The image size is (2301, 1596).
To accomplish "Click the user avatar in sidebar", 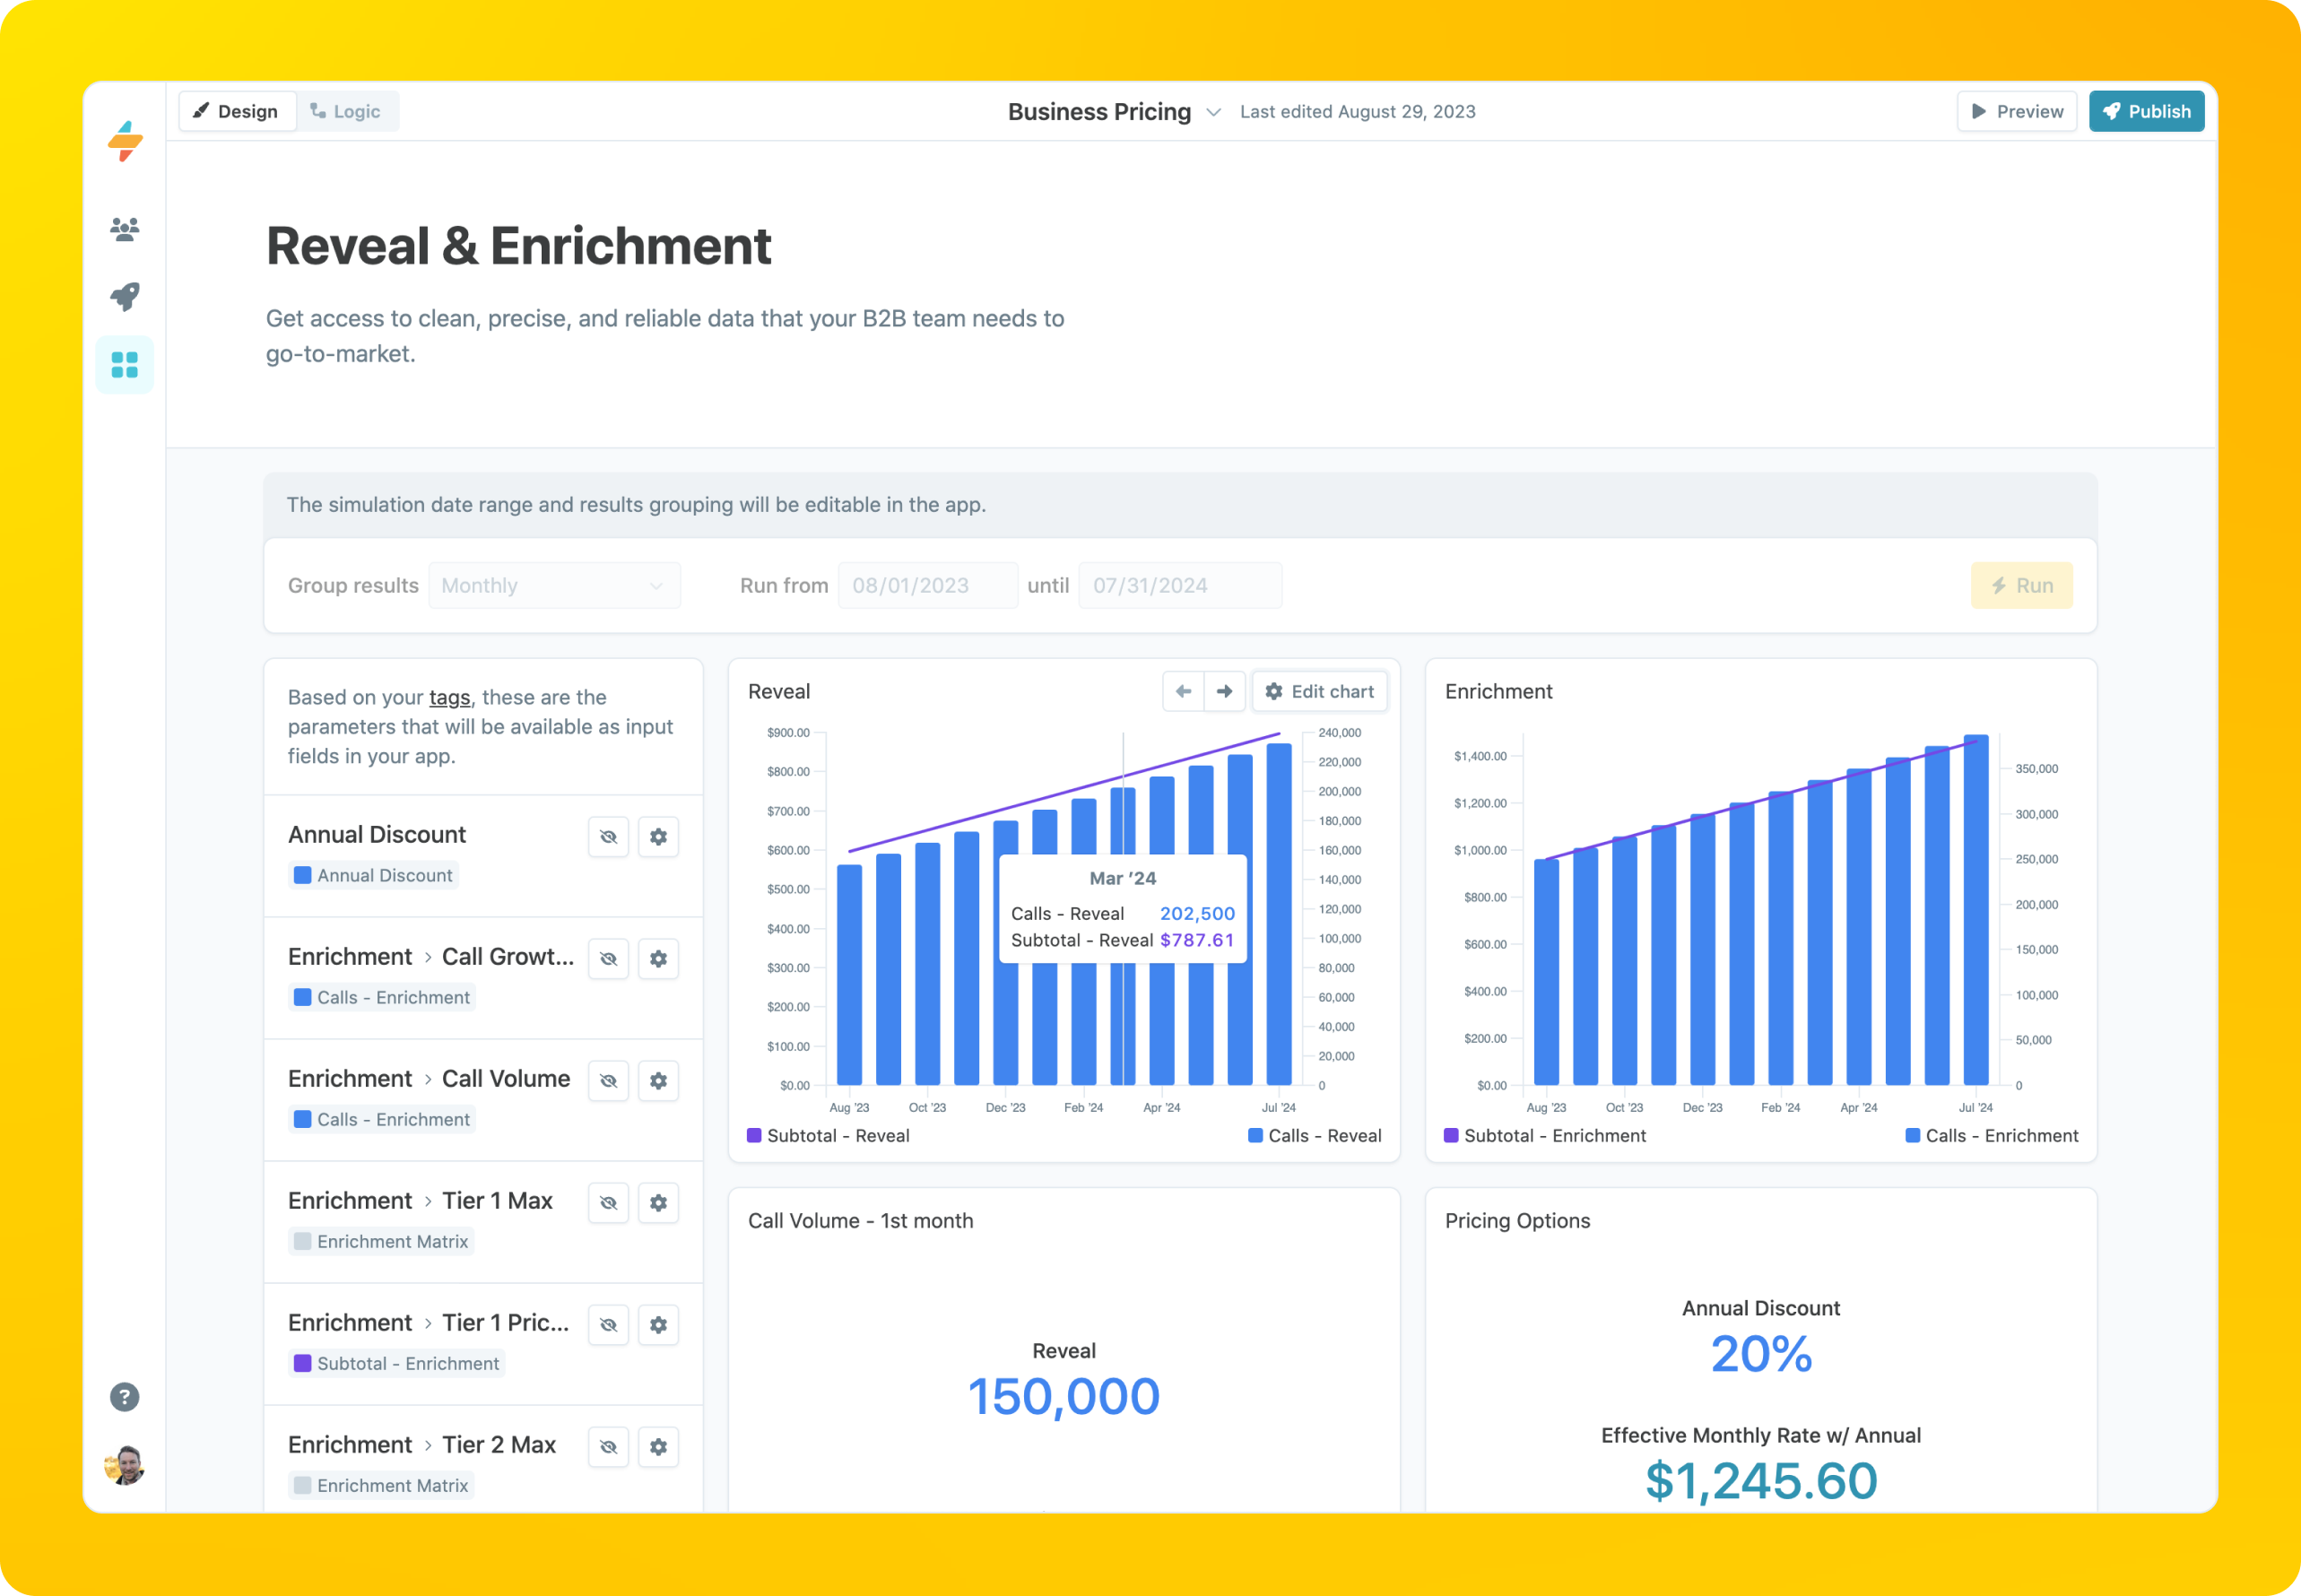I will point(124,1465).
